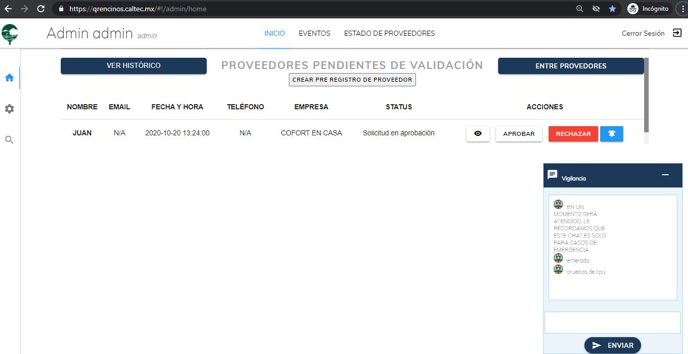Reload the page
The image size is (688, 354).
click(x=41, y=9)
